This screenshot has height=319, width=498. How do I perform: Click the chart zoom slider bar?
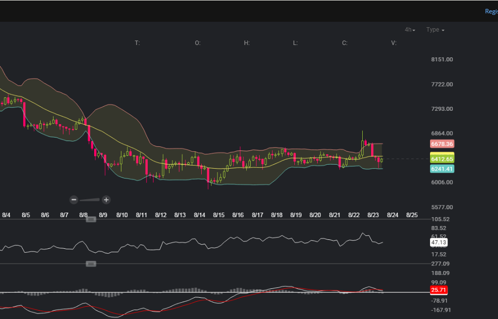[90, 200]
